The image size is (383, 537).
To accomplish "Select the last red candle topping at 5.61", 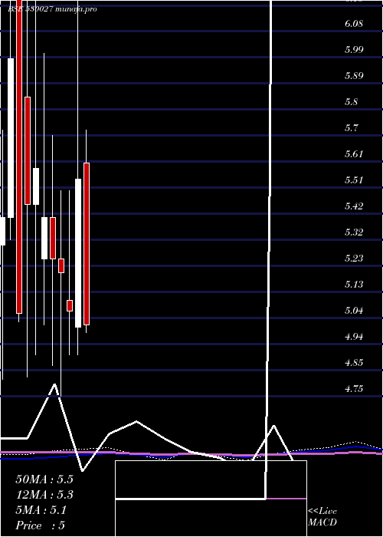I will (x=87, y=244).
